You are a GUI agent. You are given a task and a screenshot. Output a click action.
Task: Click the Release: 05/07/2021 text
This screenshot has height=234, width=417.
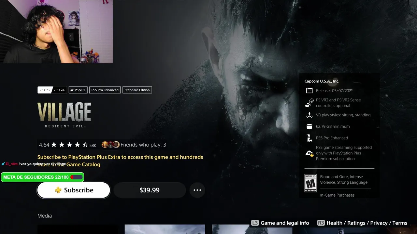[334, 91]
